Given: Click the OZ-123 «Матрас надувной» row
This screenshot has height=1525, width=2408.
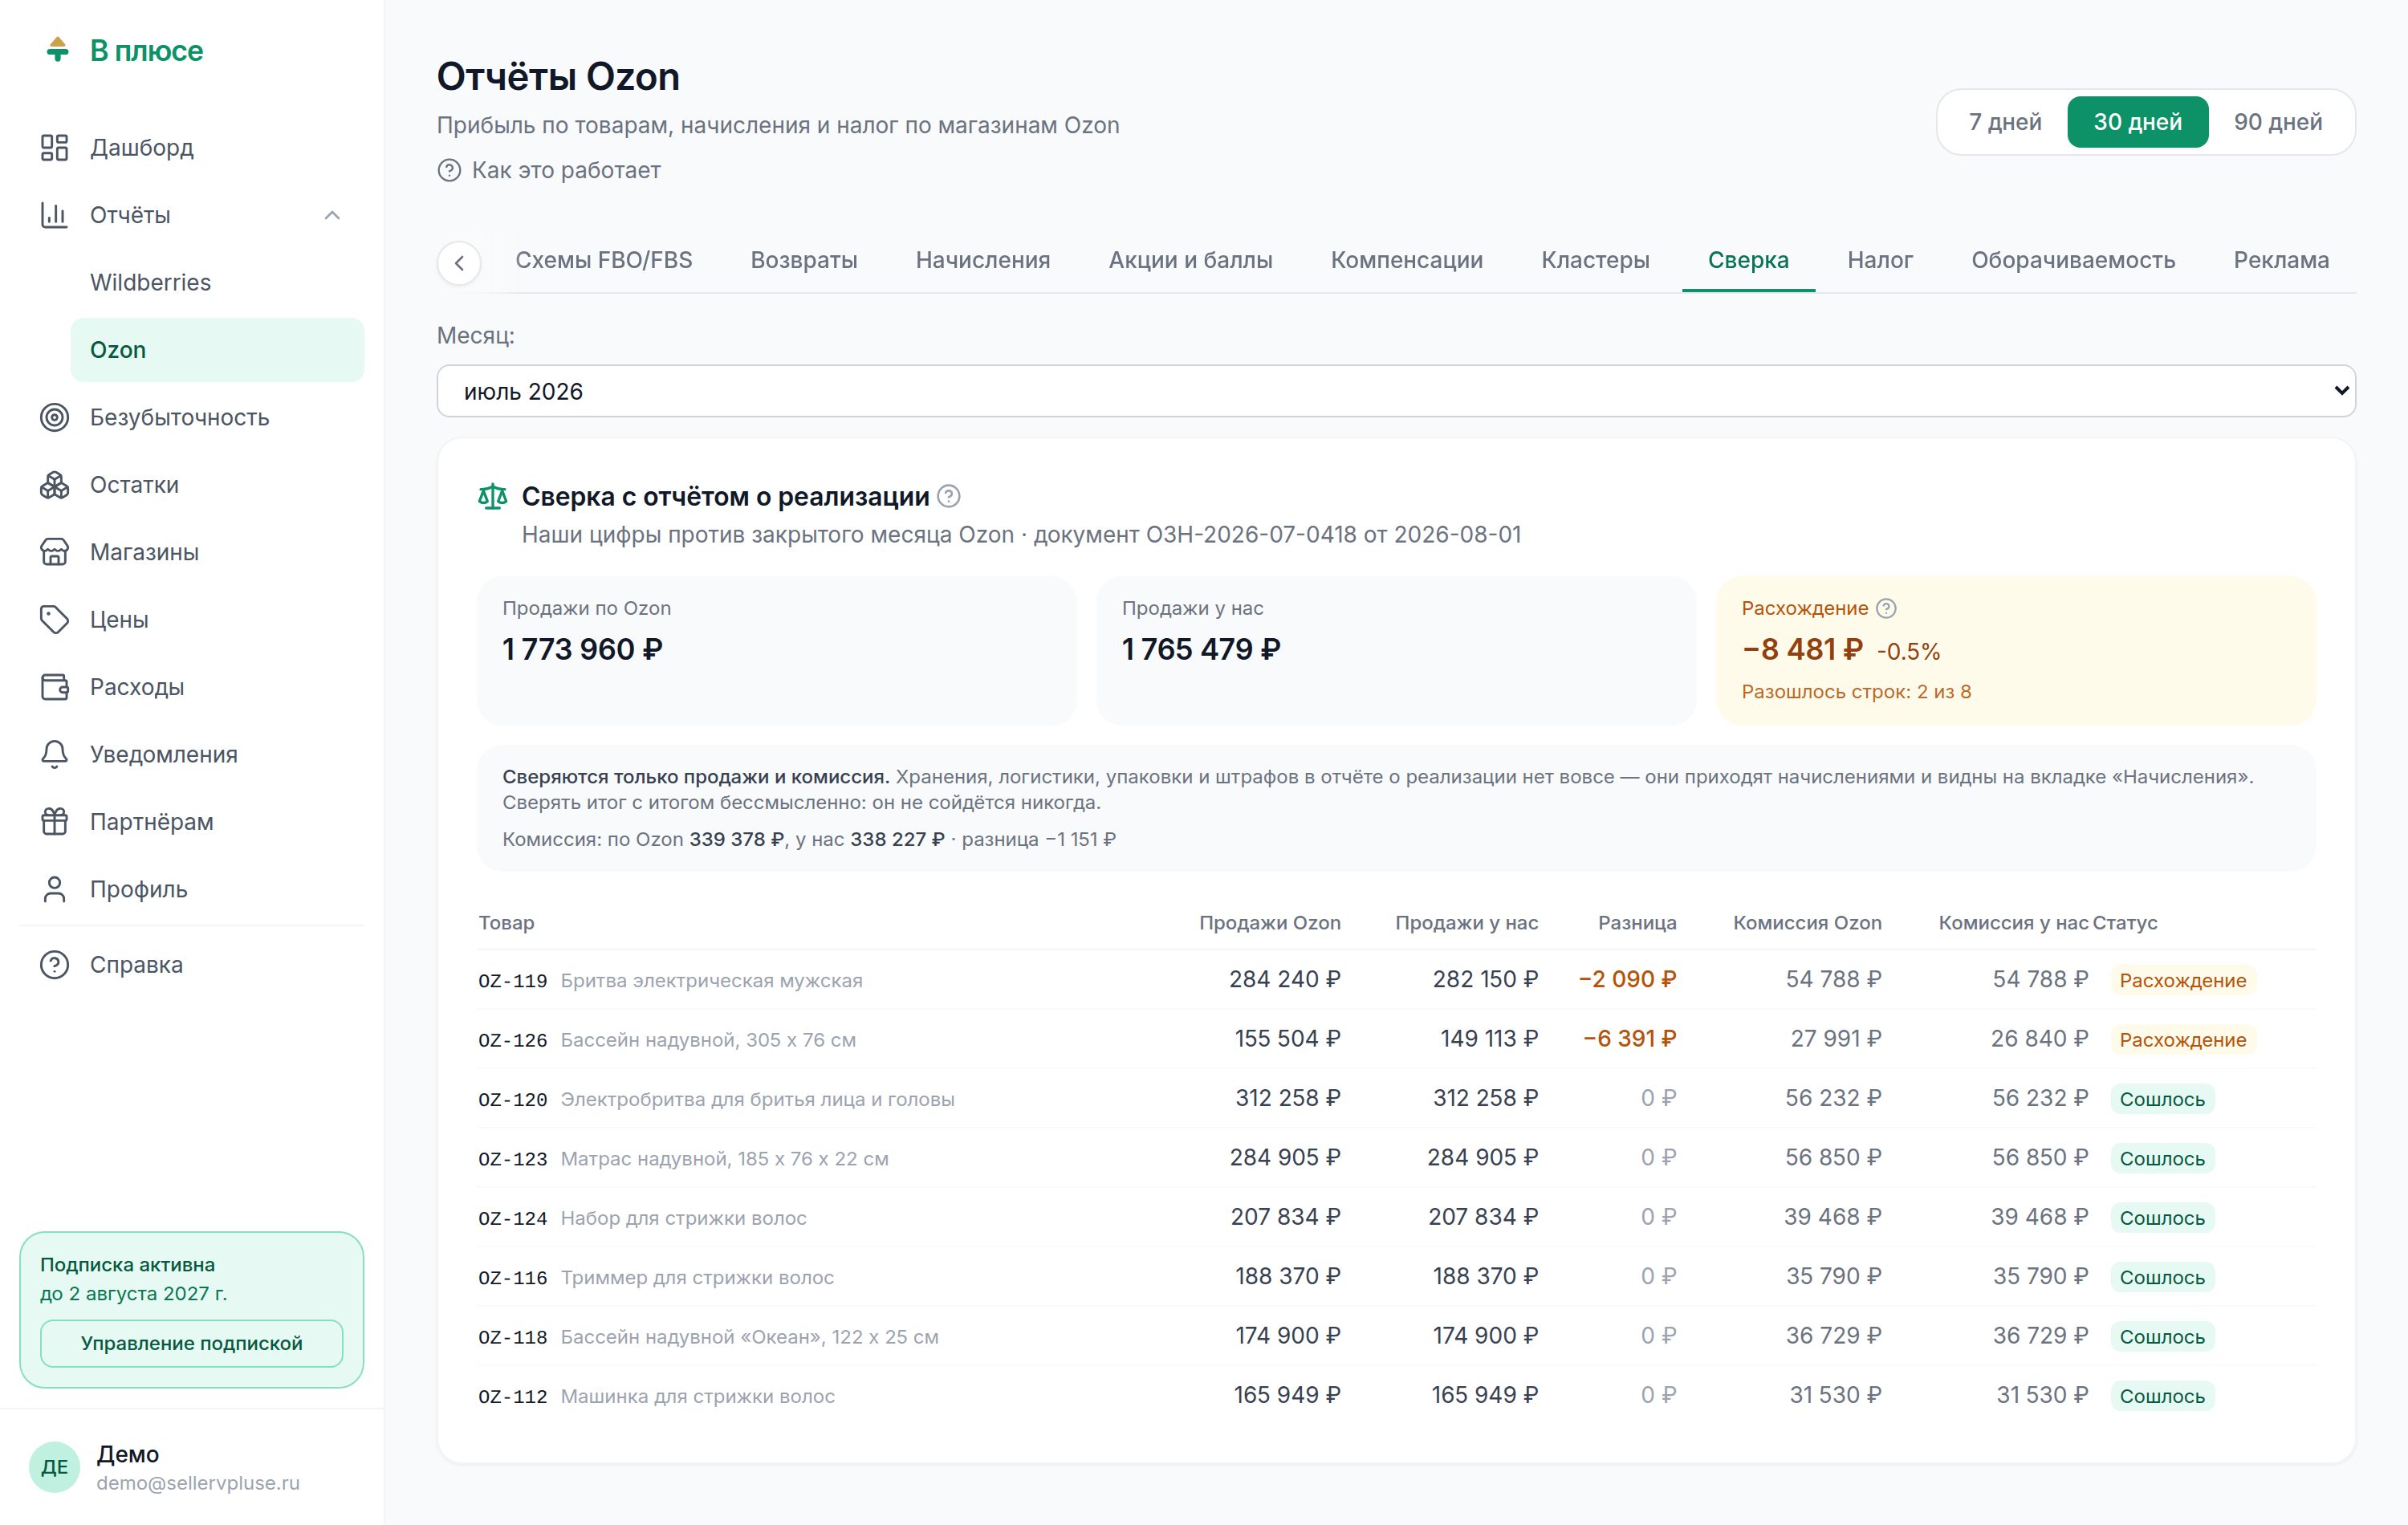Looking at the screenshot, I should [1396, 1158].
